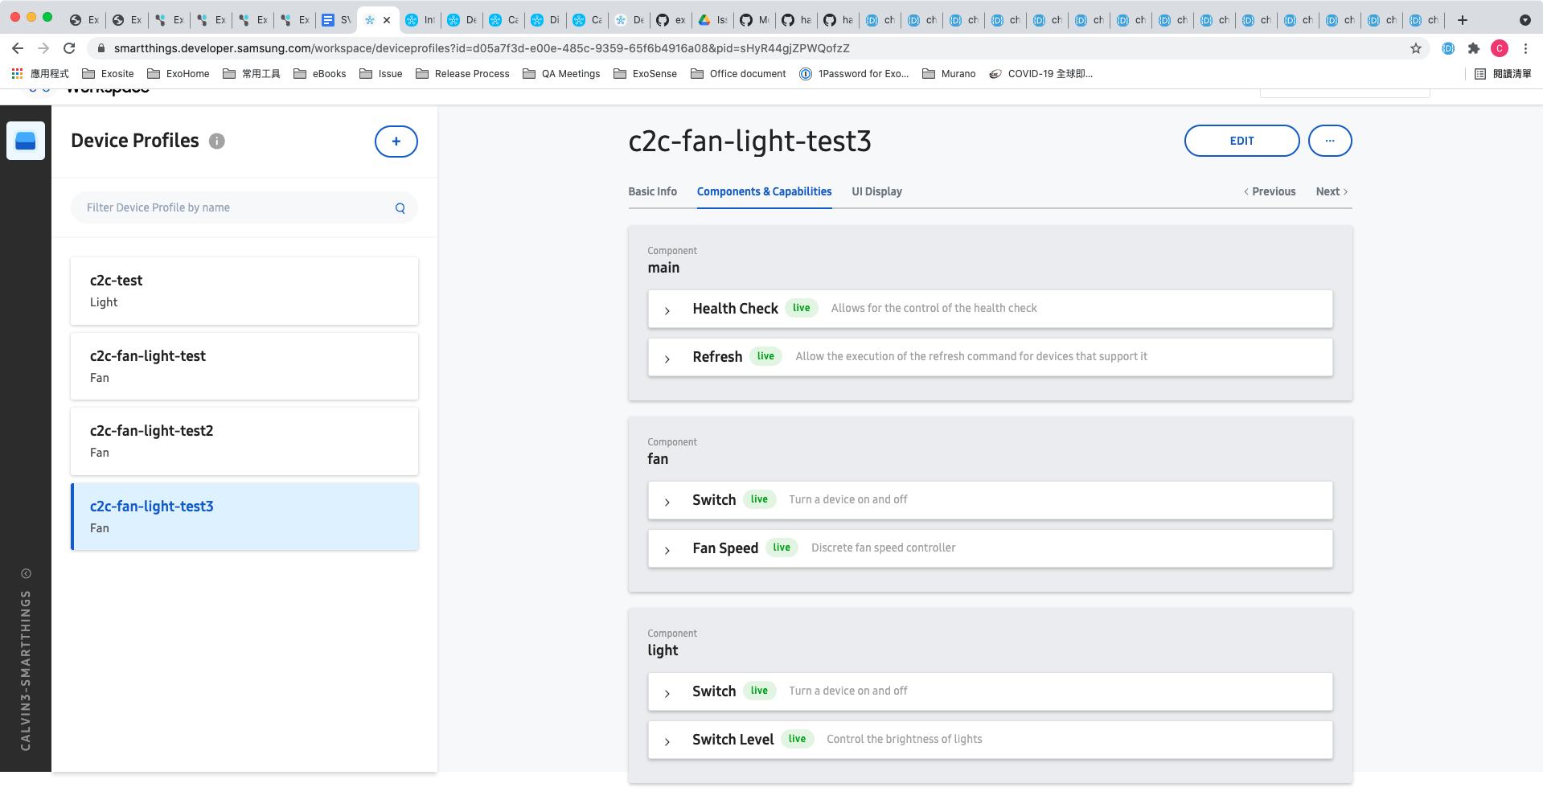Screen dimensions: 1543x804
Task: Click the add device profile plus button
Action: coord(396,142)
